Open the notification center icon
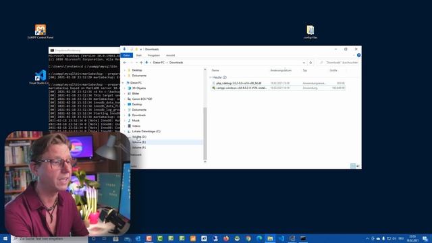 [x=425, y=238]
